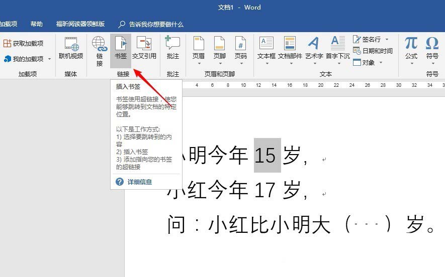Image resolution: width=445 pixels, height=277 pixels.
Task: Click 日期和时间 date and time button
Action: [373, 51]
